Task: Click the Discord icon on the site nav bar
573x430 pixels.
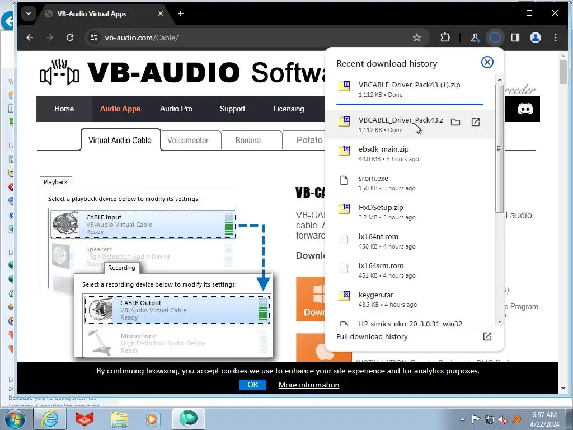Action: [525, 109]
